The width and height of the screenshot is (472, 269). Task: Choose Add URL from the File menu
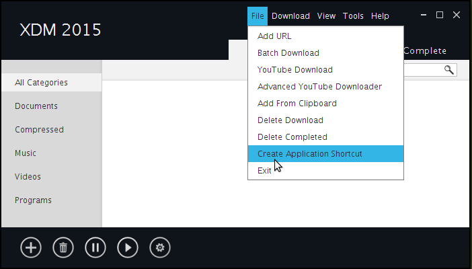click(x=325, y=36)
